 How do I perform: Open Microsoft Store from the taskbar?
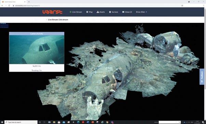[x=59, y=122]
